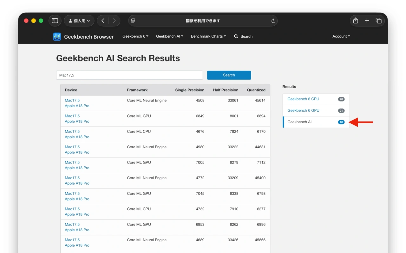Image resolution: width=406 pixels, height=253 pixels.
Task: Open an Apple A18 Pro link
Action: point(77,106)
